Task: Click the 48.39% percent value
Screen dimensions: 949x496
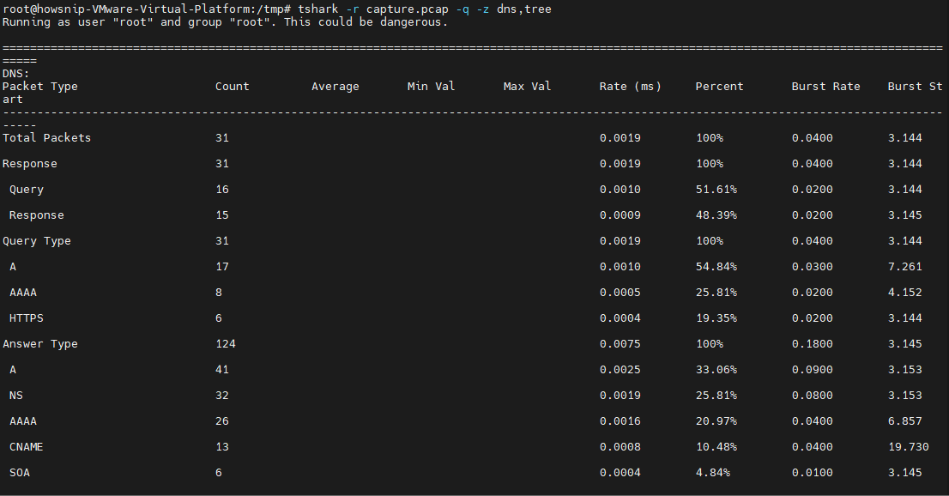Action: [716, 215]
